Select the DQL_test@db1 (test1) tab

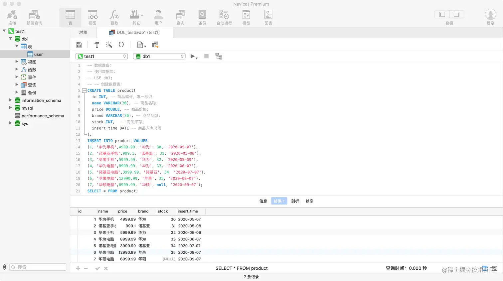pyautogui.click(x=134, y=32)
